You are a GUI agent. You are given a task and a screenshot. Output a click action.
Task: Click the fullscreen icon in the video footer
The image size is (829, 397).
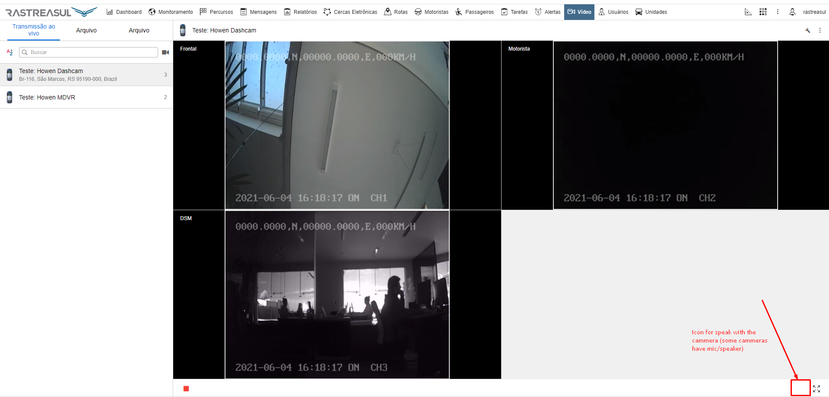point(816,389)
